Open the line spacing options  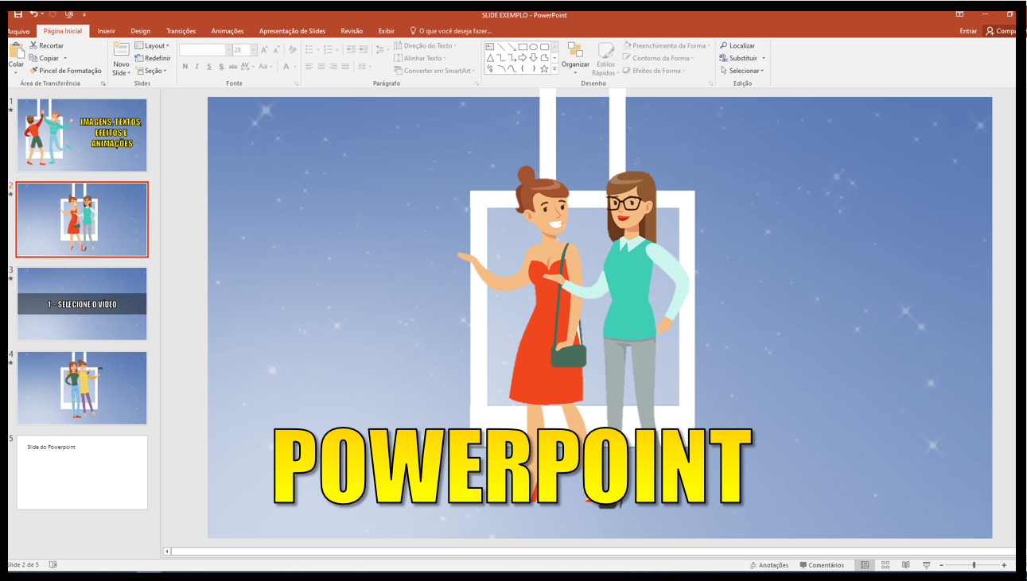point(382,49)
